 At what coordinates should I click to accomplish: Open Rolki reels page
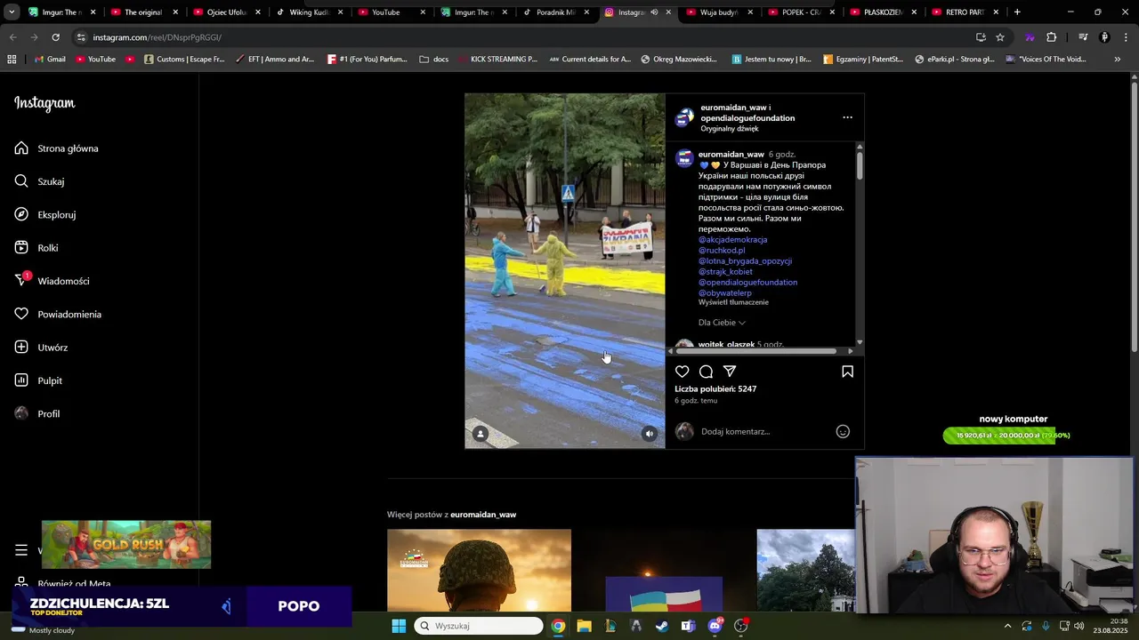tap(36, 248)
